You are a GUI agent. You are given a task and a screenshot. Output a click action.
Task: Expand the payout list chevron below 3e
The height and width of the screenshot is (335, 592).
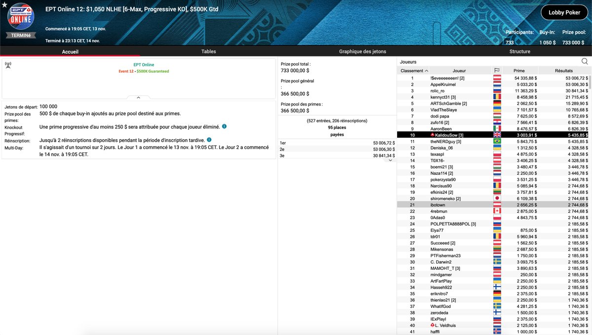click(391, 160)
